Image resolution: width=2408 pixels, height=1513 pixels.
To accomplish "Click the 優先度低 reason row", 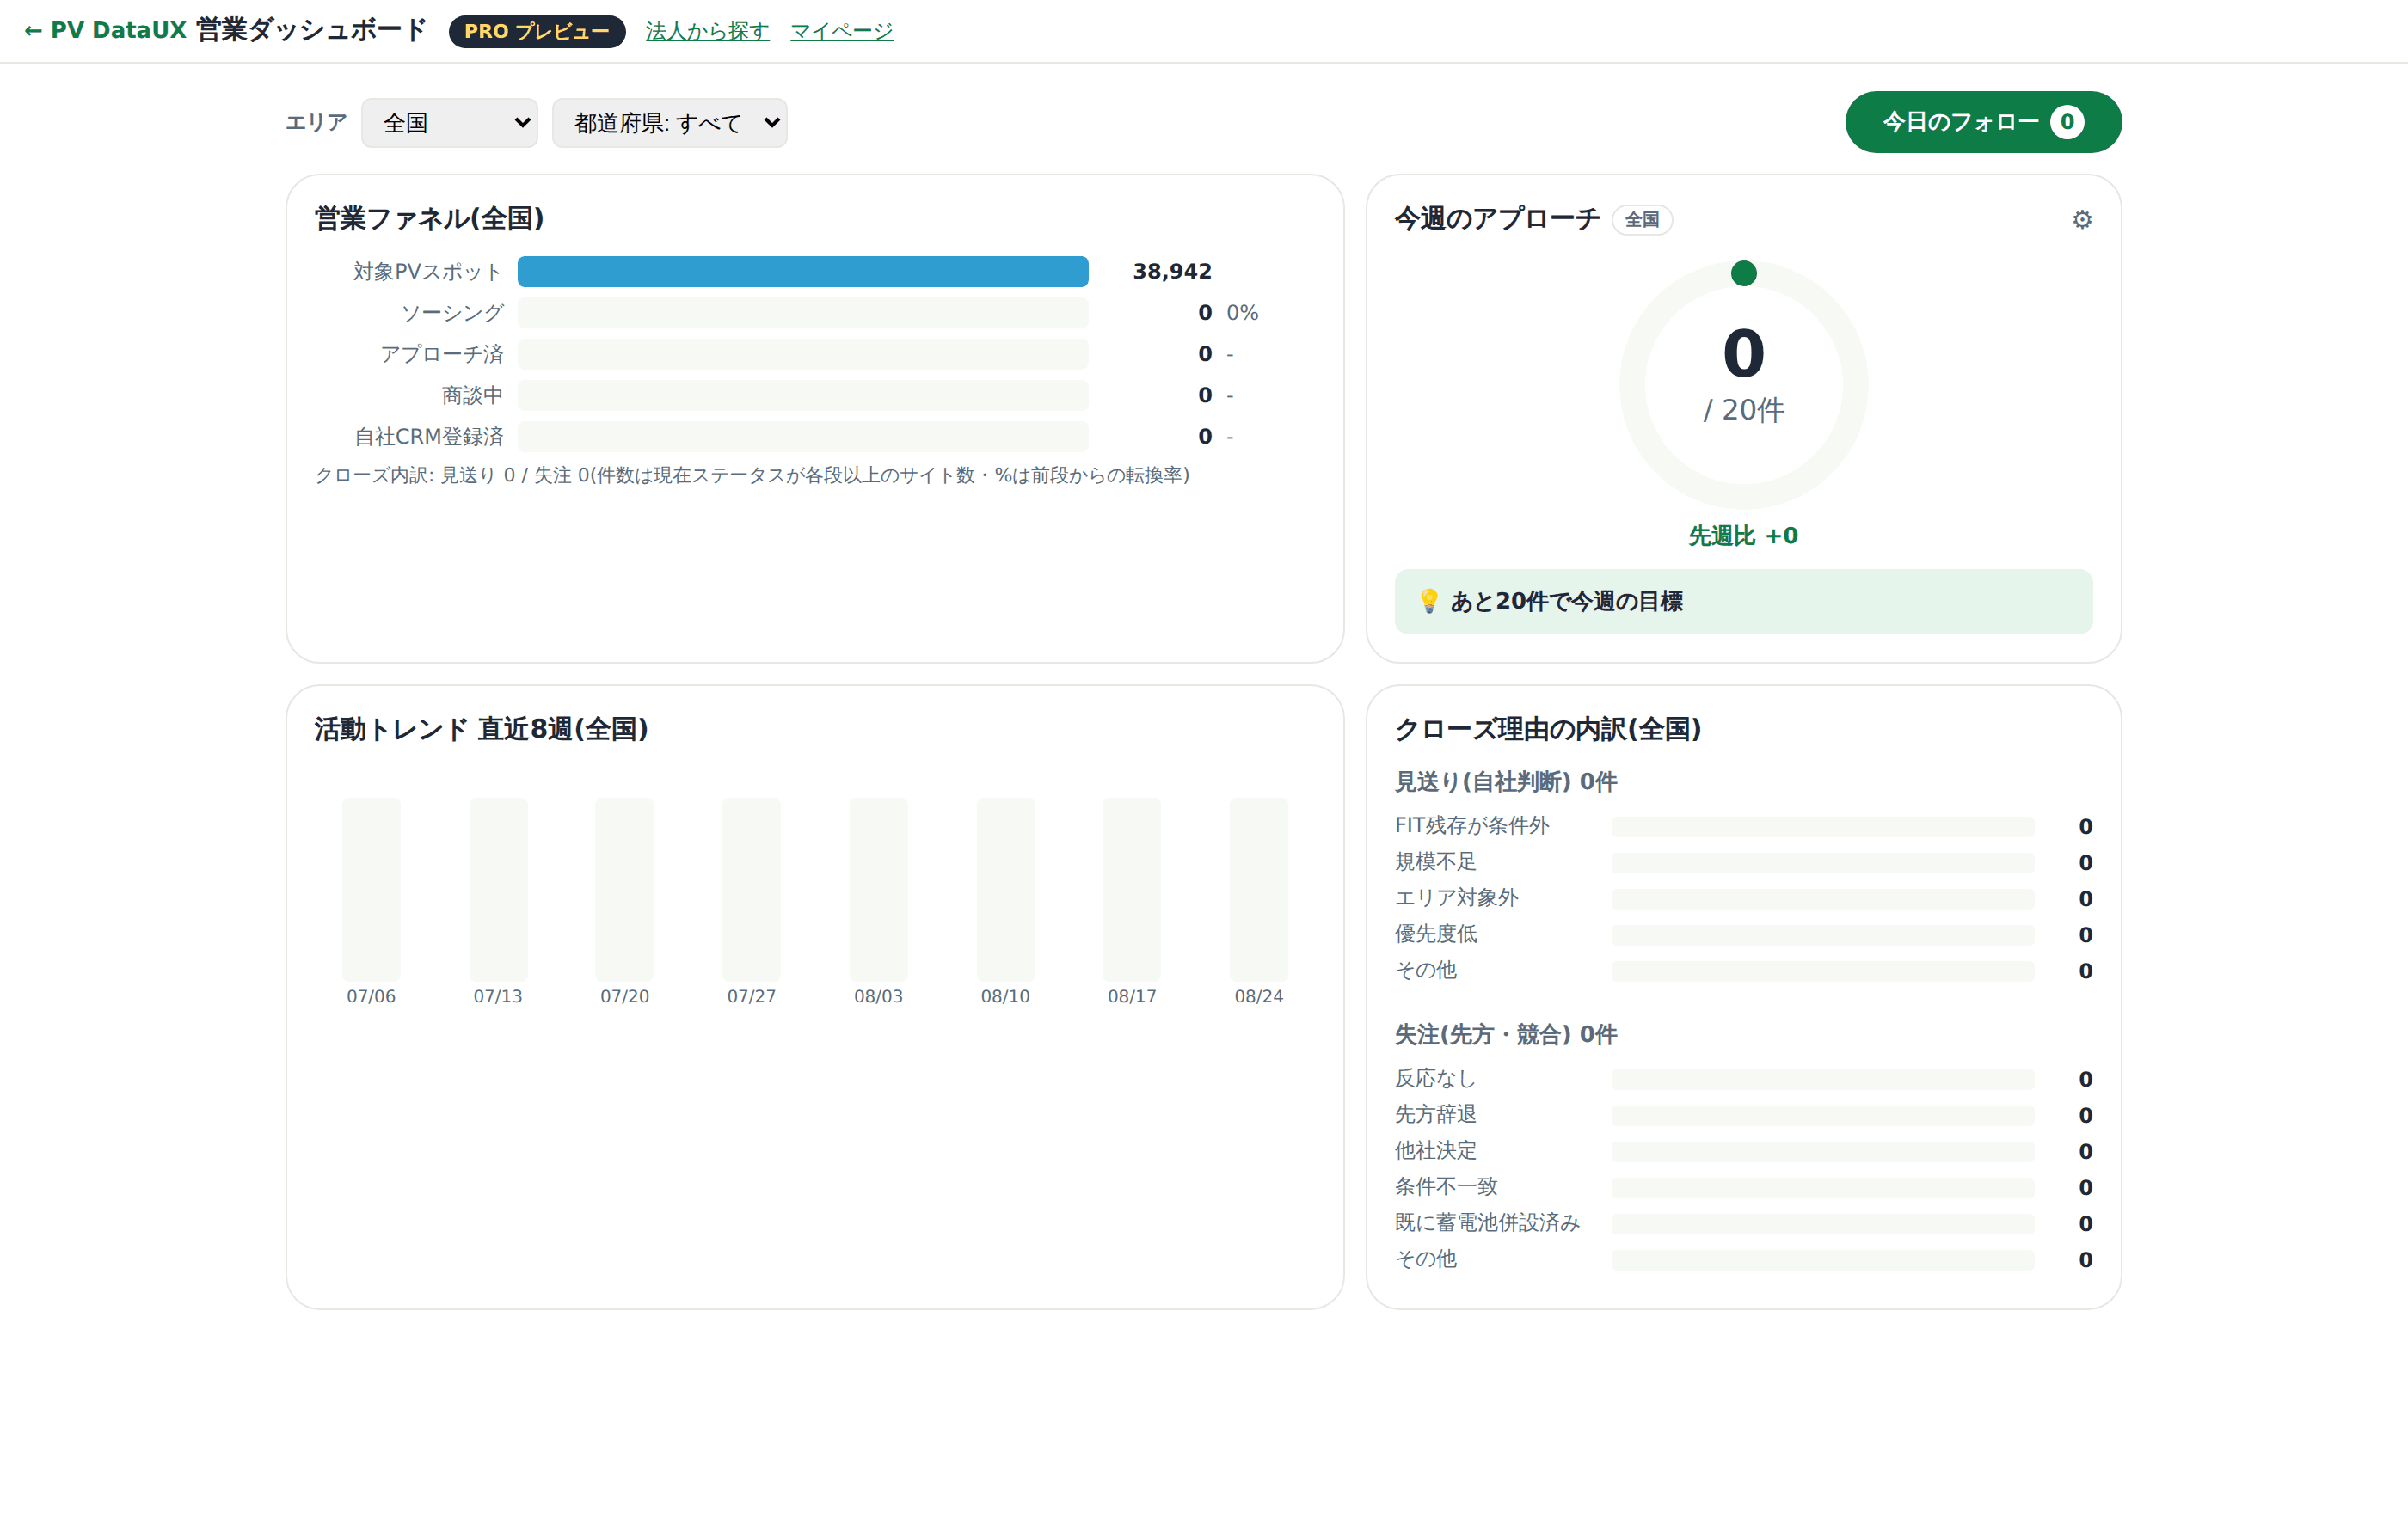I will (x=1743, y=934).
